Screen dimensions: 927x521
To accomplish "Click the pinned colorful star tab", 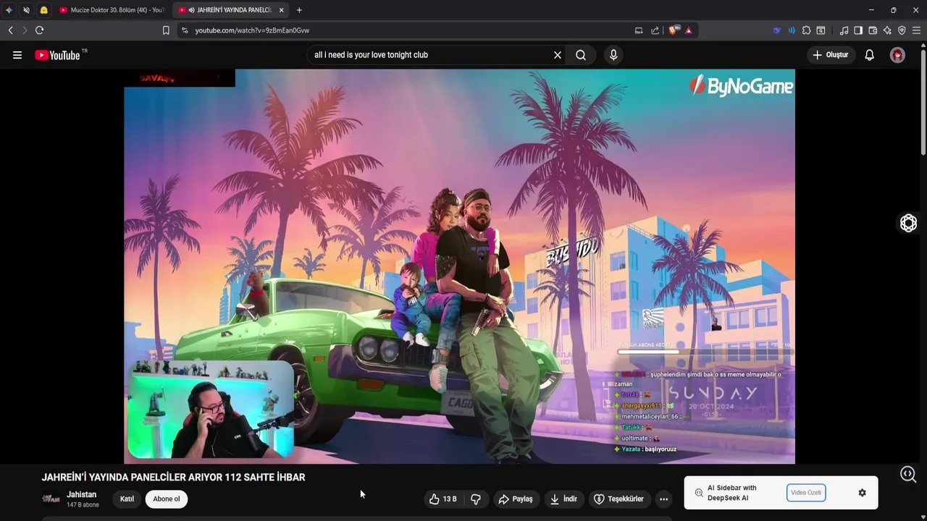I will tap(9, 10).
